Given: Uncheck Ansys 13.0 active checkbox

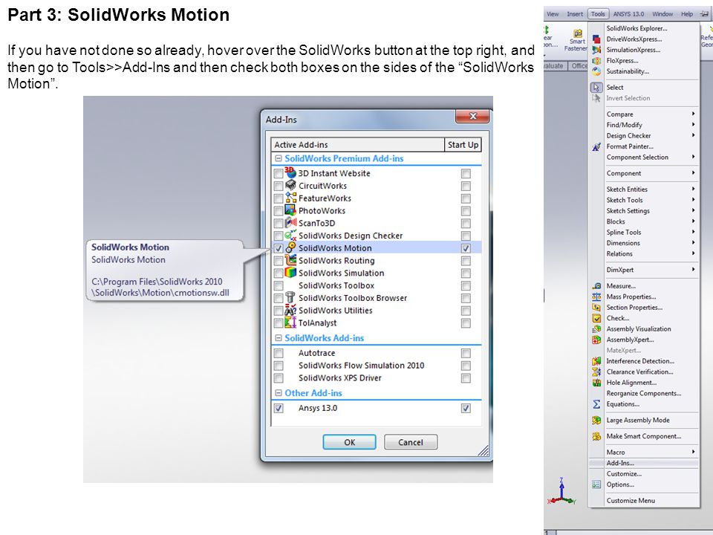Looking at the screenshot, I should point(279,408).
